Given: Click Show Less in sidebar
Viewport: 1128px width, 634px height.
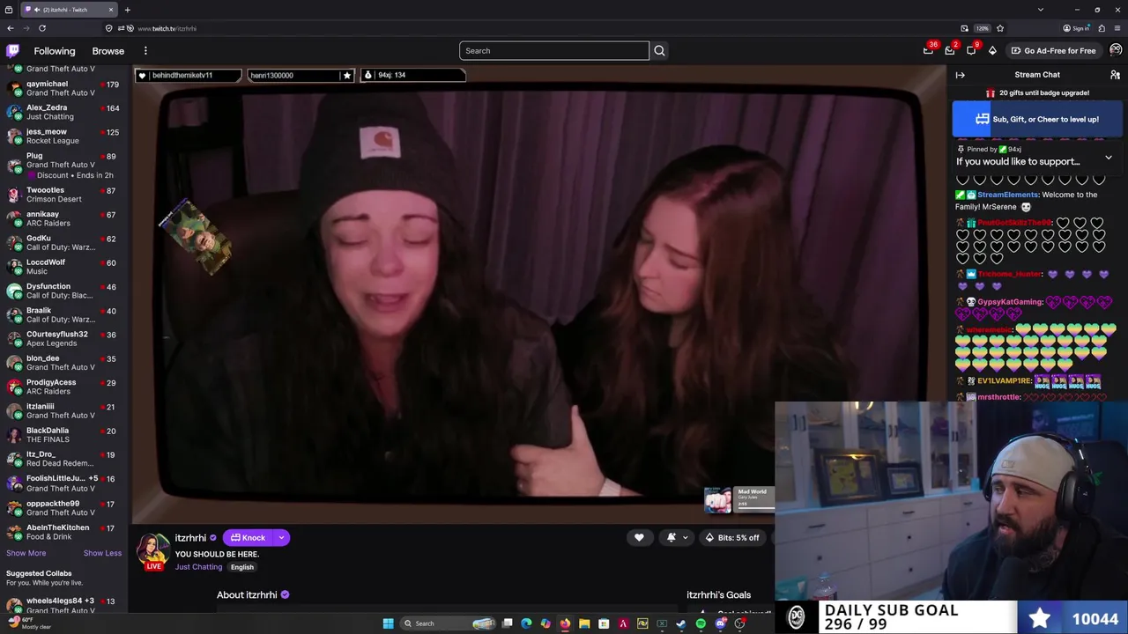Looking at the screenshot, I should [102, 553].
